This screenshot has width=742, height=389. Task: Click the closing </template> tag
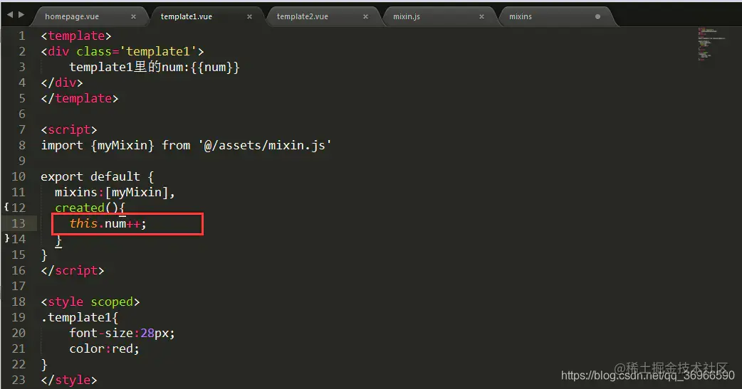[x=80, y=98]
